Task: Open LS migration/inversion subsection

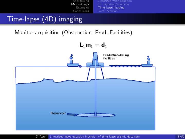Action: coord(113,4)
